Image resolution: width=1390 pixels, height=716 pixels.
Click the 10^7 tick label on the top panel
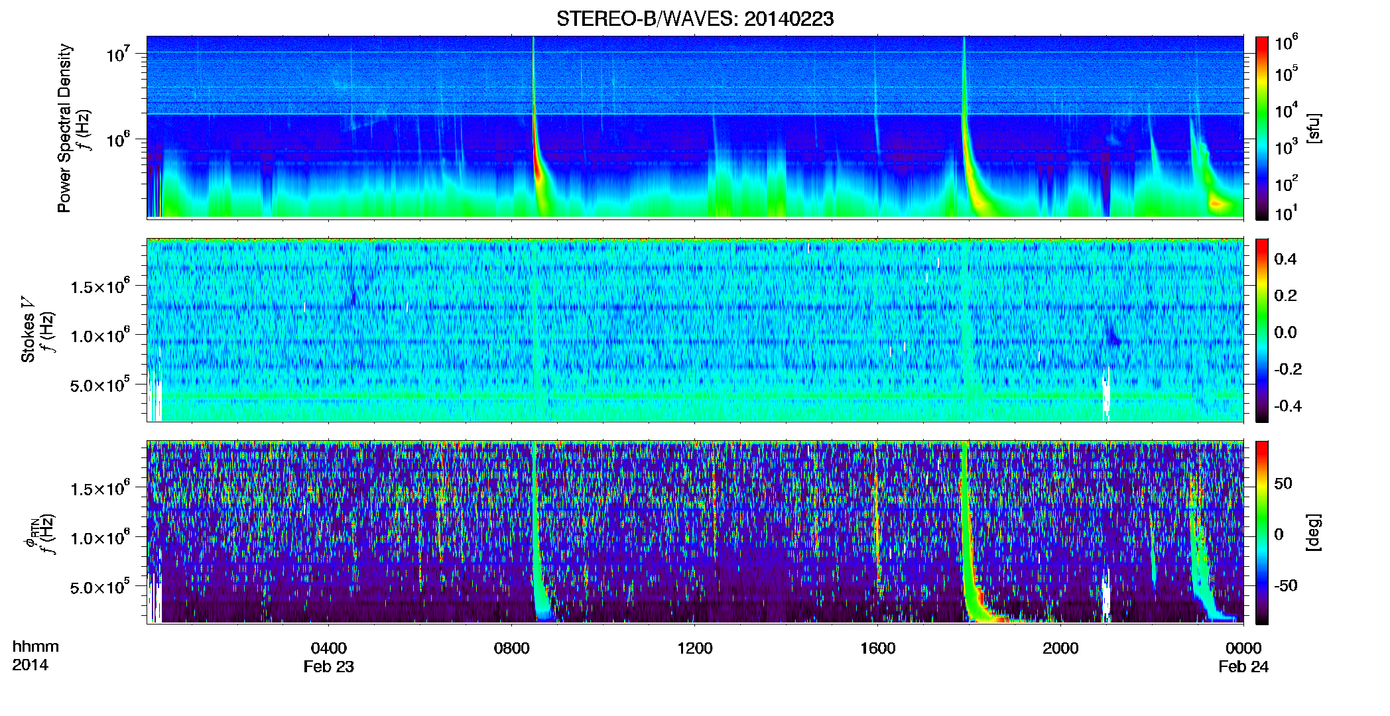(119, 54)
